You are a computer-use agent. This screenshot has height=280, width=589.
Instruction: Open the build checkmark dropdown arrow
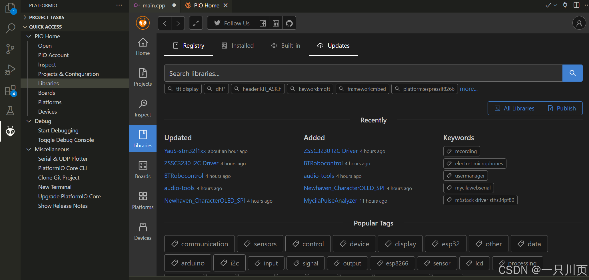555,5
